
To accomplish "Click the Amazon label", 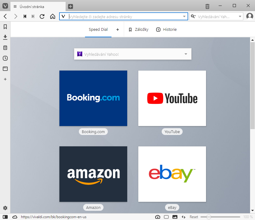I will (x=93, y=207).
